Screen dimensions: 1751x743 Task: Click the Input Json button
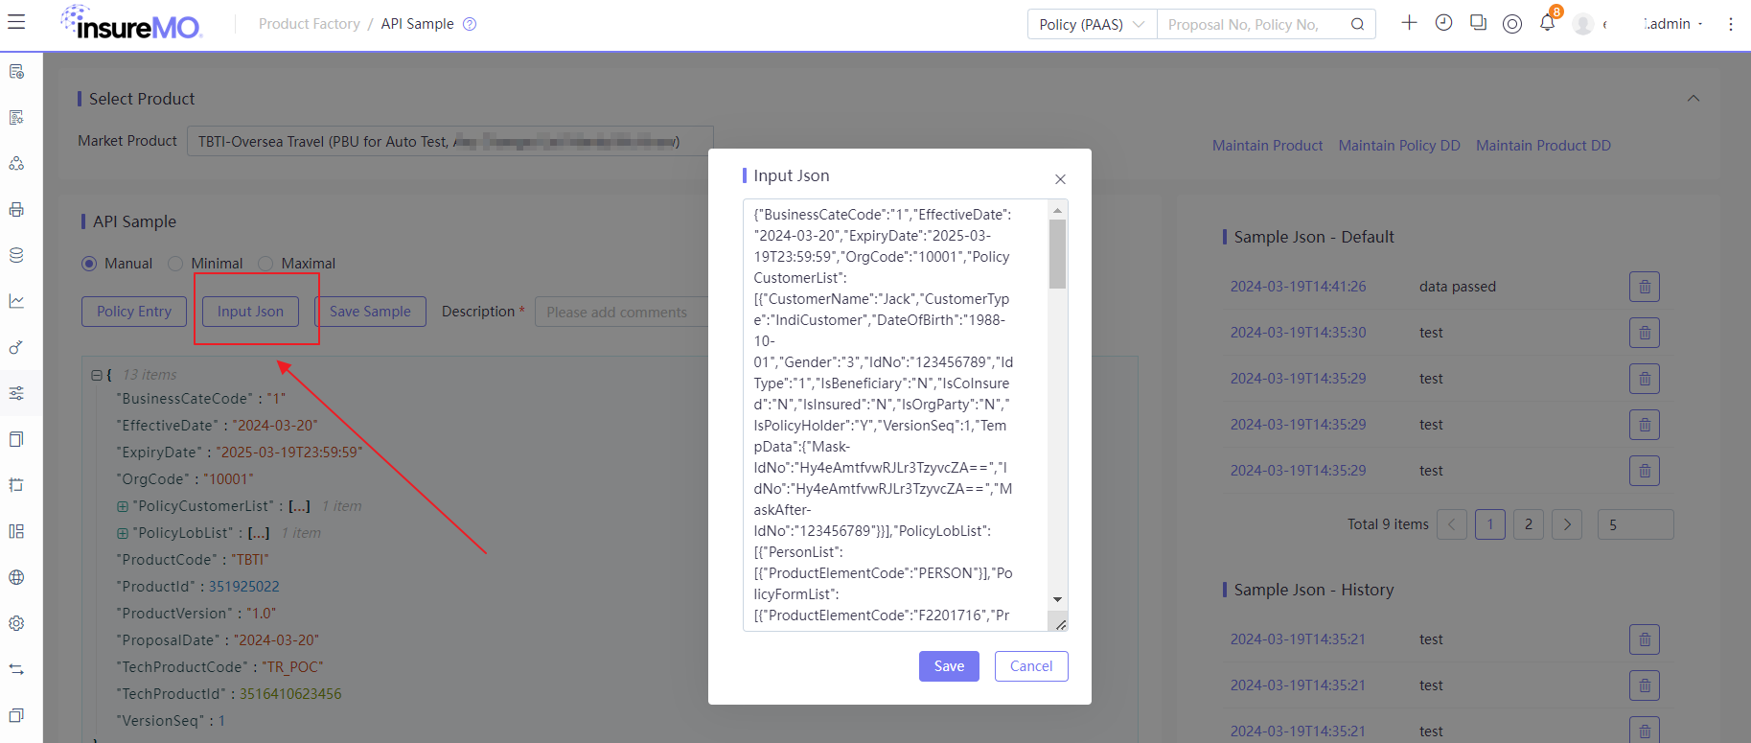pyautogui.click(x=250, y=312)
